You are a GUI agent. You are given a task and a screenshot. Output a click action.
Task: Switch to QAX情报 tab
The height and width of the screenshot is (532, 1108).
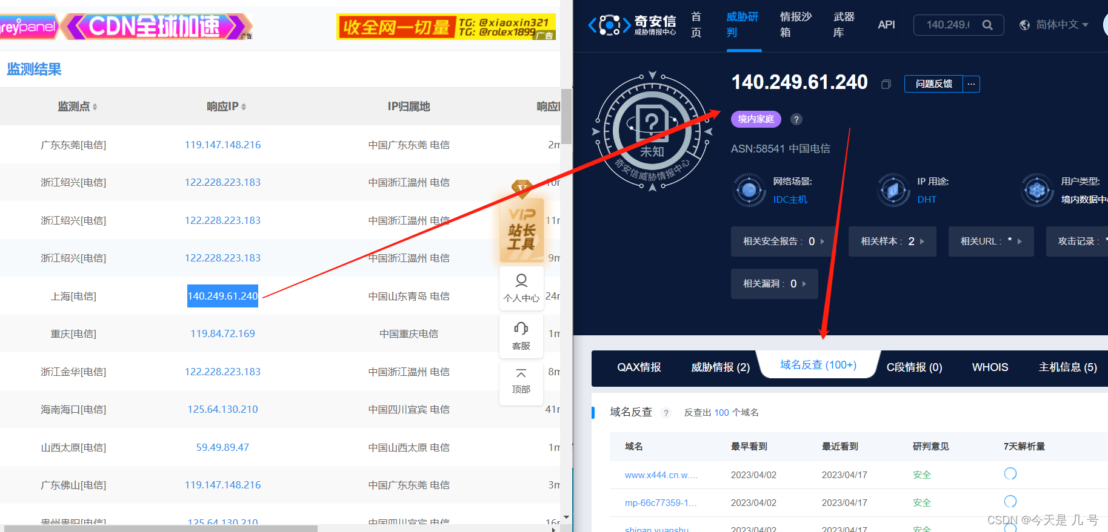(639, 367)
